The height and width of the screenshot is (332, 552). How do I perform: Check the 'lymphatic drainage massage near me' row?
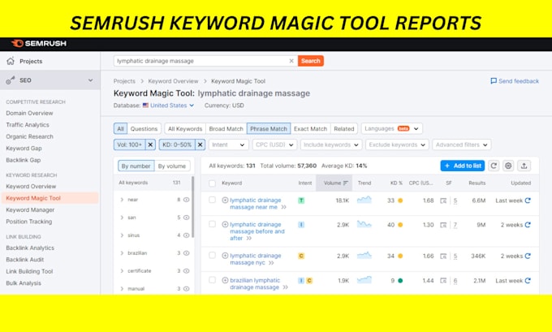(x=213, y=200)
